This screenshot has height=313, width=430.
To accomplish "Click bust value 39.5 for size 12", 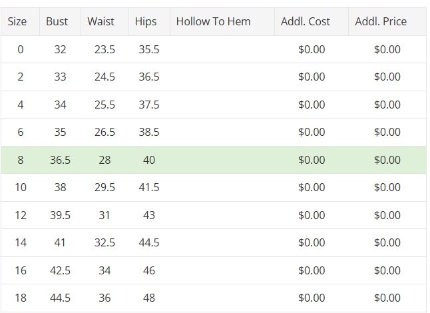I will tap(61, 215).
